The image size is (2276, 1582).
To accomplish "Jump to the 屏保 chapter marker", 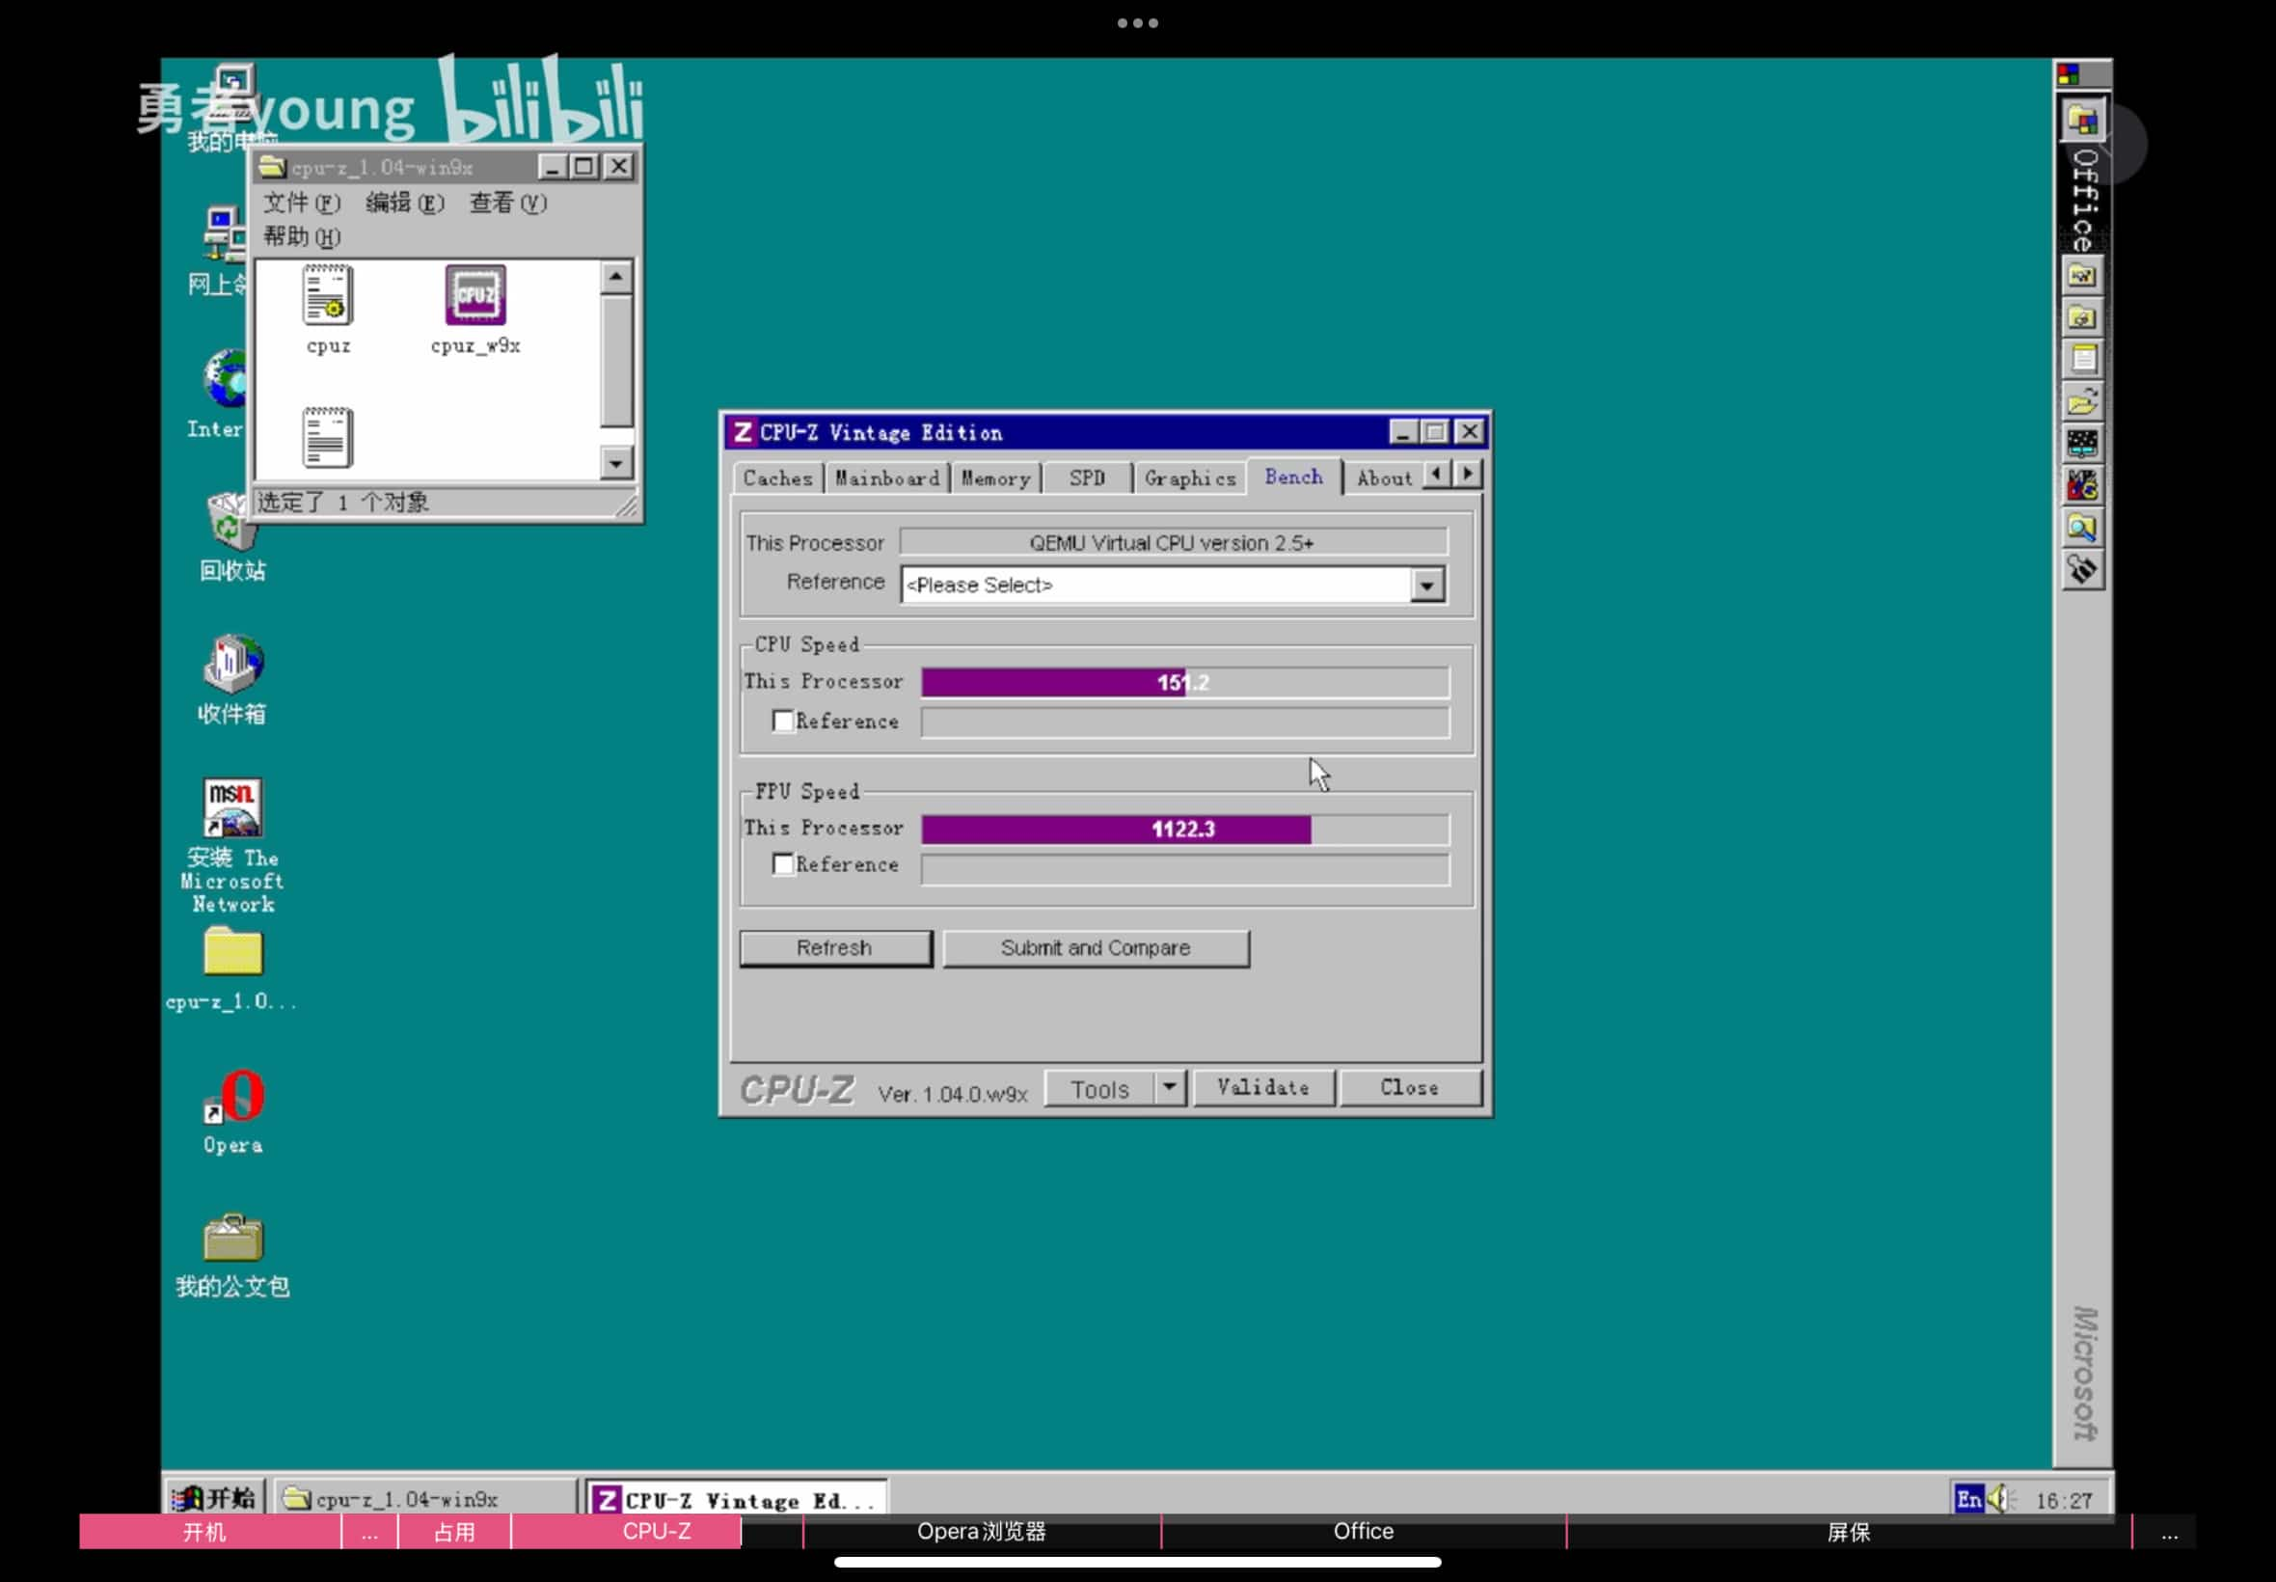I will click(x=1848, y=1532).
